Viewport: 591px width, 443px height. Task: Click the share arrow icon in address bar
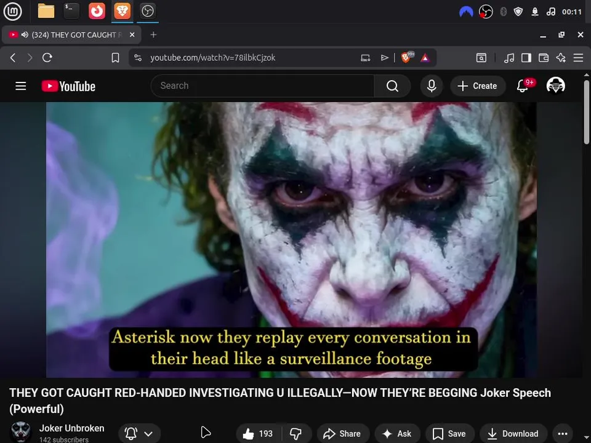[x=384, y=58]
